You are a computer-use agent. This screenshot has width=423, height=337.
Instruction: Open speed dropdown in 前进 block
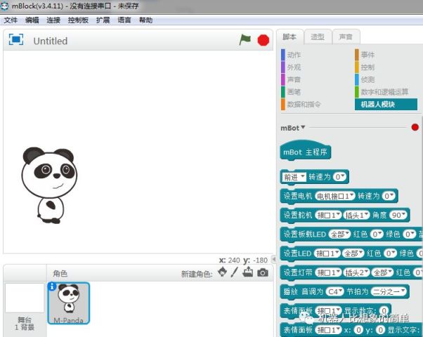click(x=339, y=177)
